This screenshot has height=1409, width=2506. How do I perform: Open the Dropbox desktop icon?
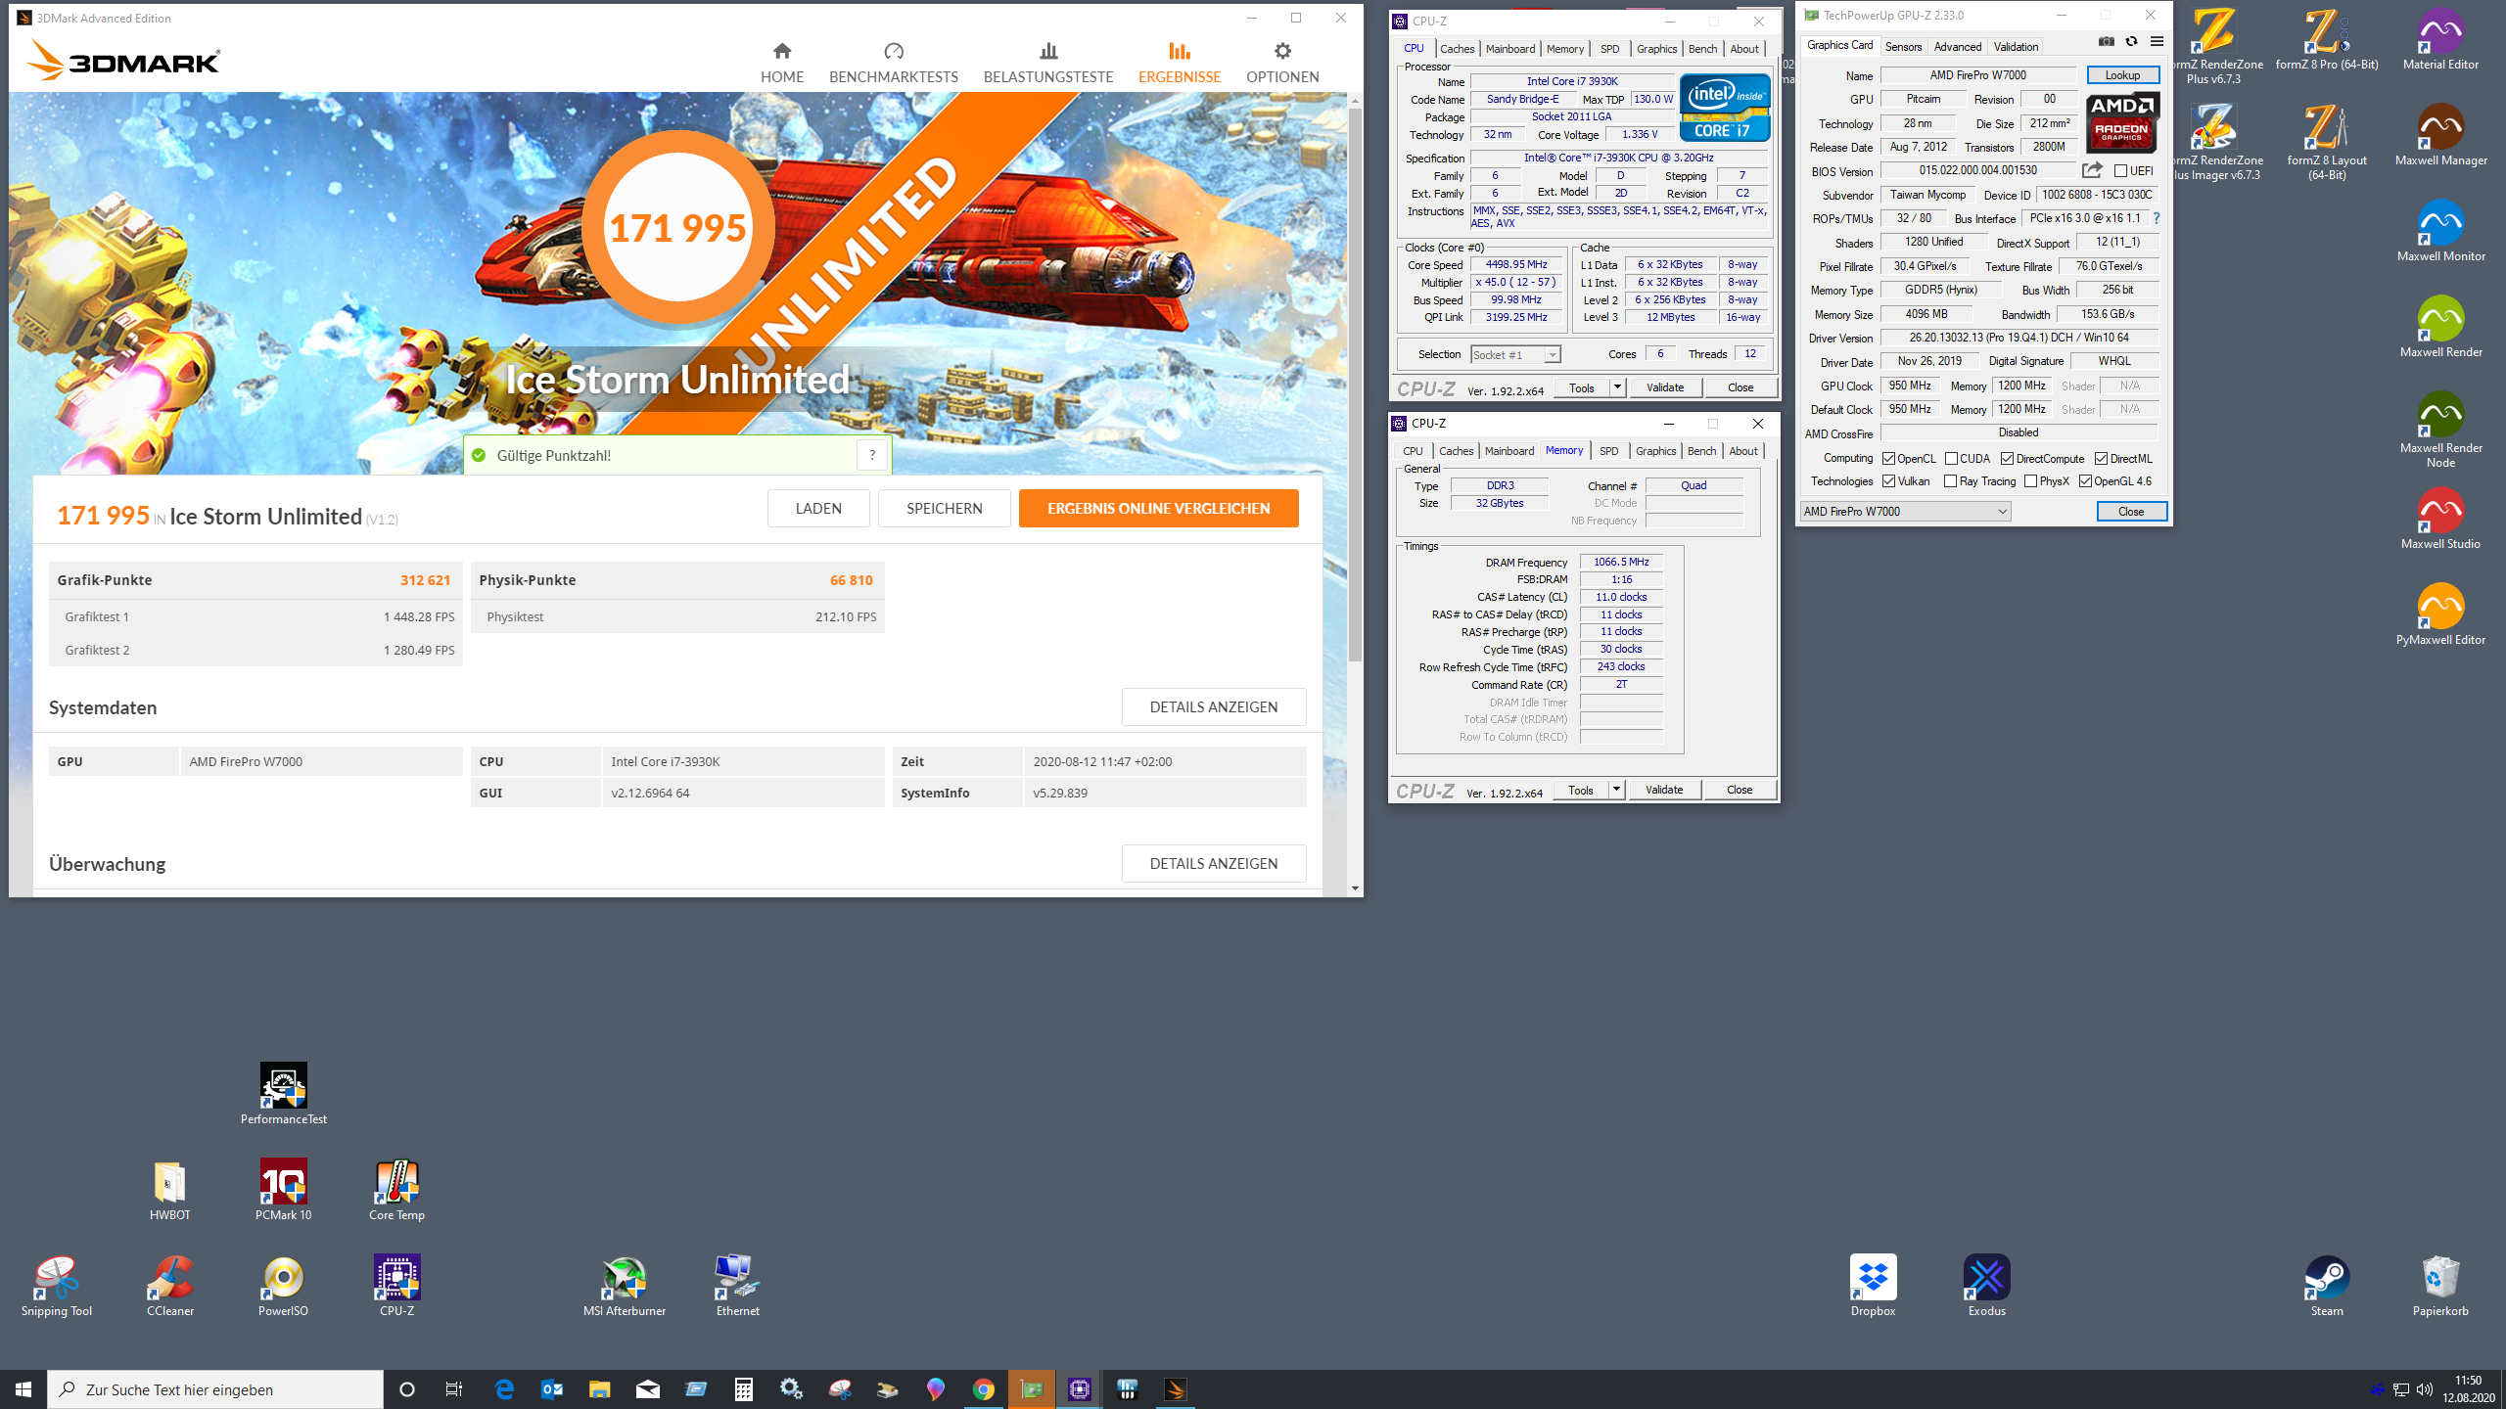[x=1874, y=1287]
